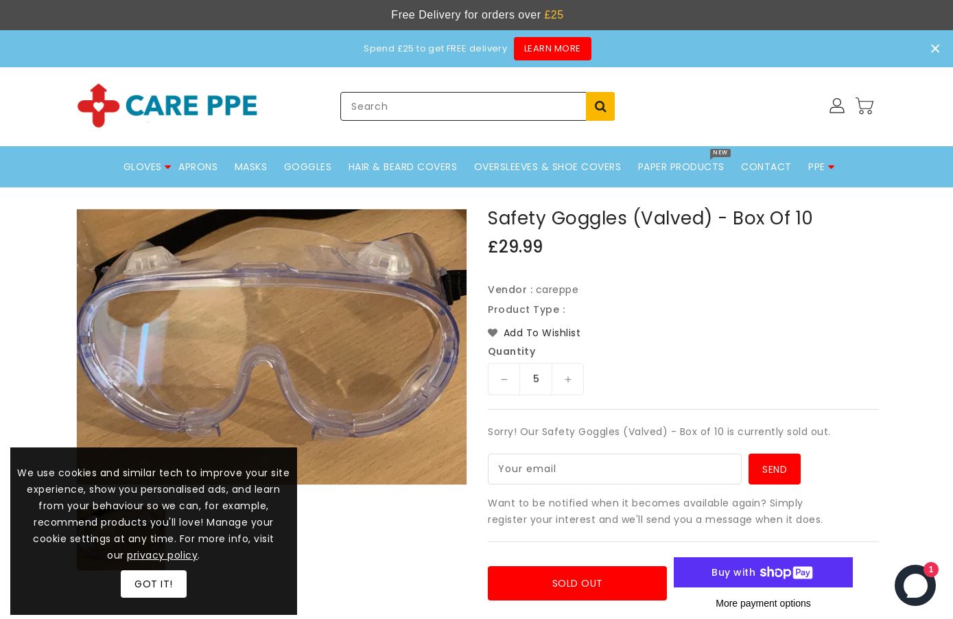
Task: Open the privacy policy link
Action: pos(162,555)
